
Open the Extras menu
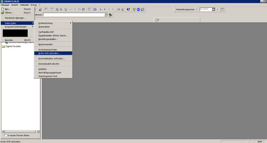point(34,5)
